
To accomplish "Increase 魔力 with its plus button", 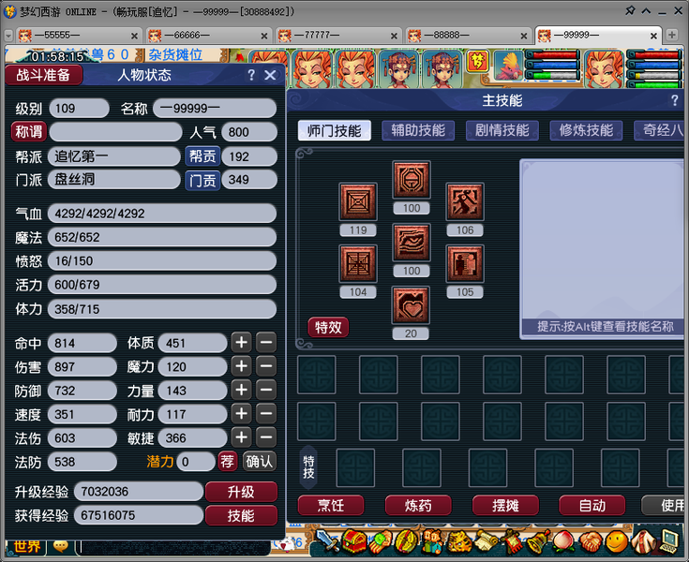I will [241, 366].
